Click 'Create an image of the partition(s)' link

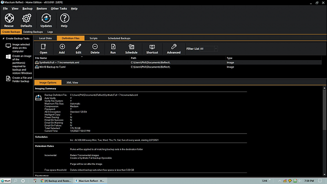(x=22, y=65)
